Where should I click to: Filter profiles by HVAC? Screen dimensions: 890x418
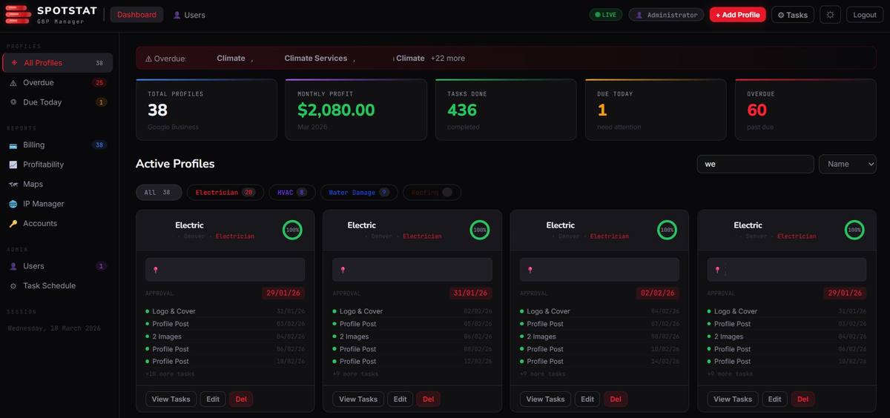292,193
